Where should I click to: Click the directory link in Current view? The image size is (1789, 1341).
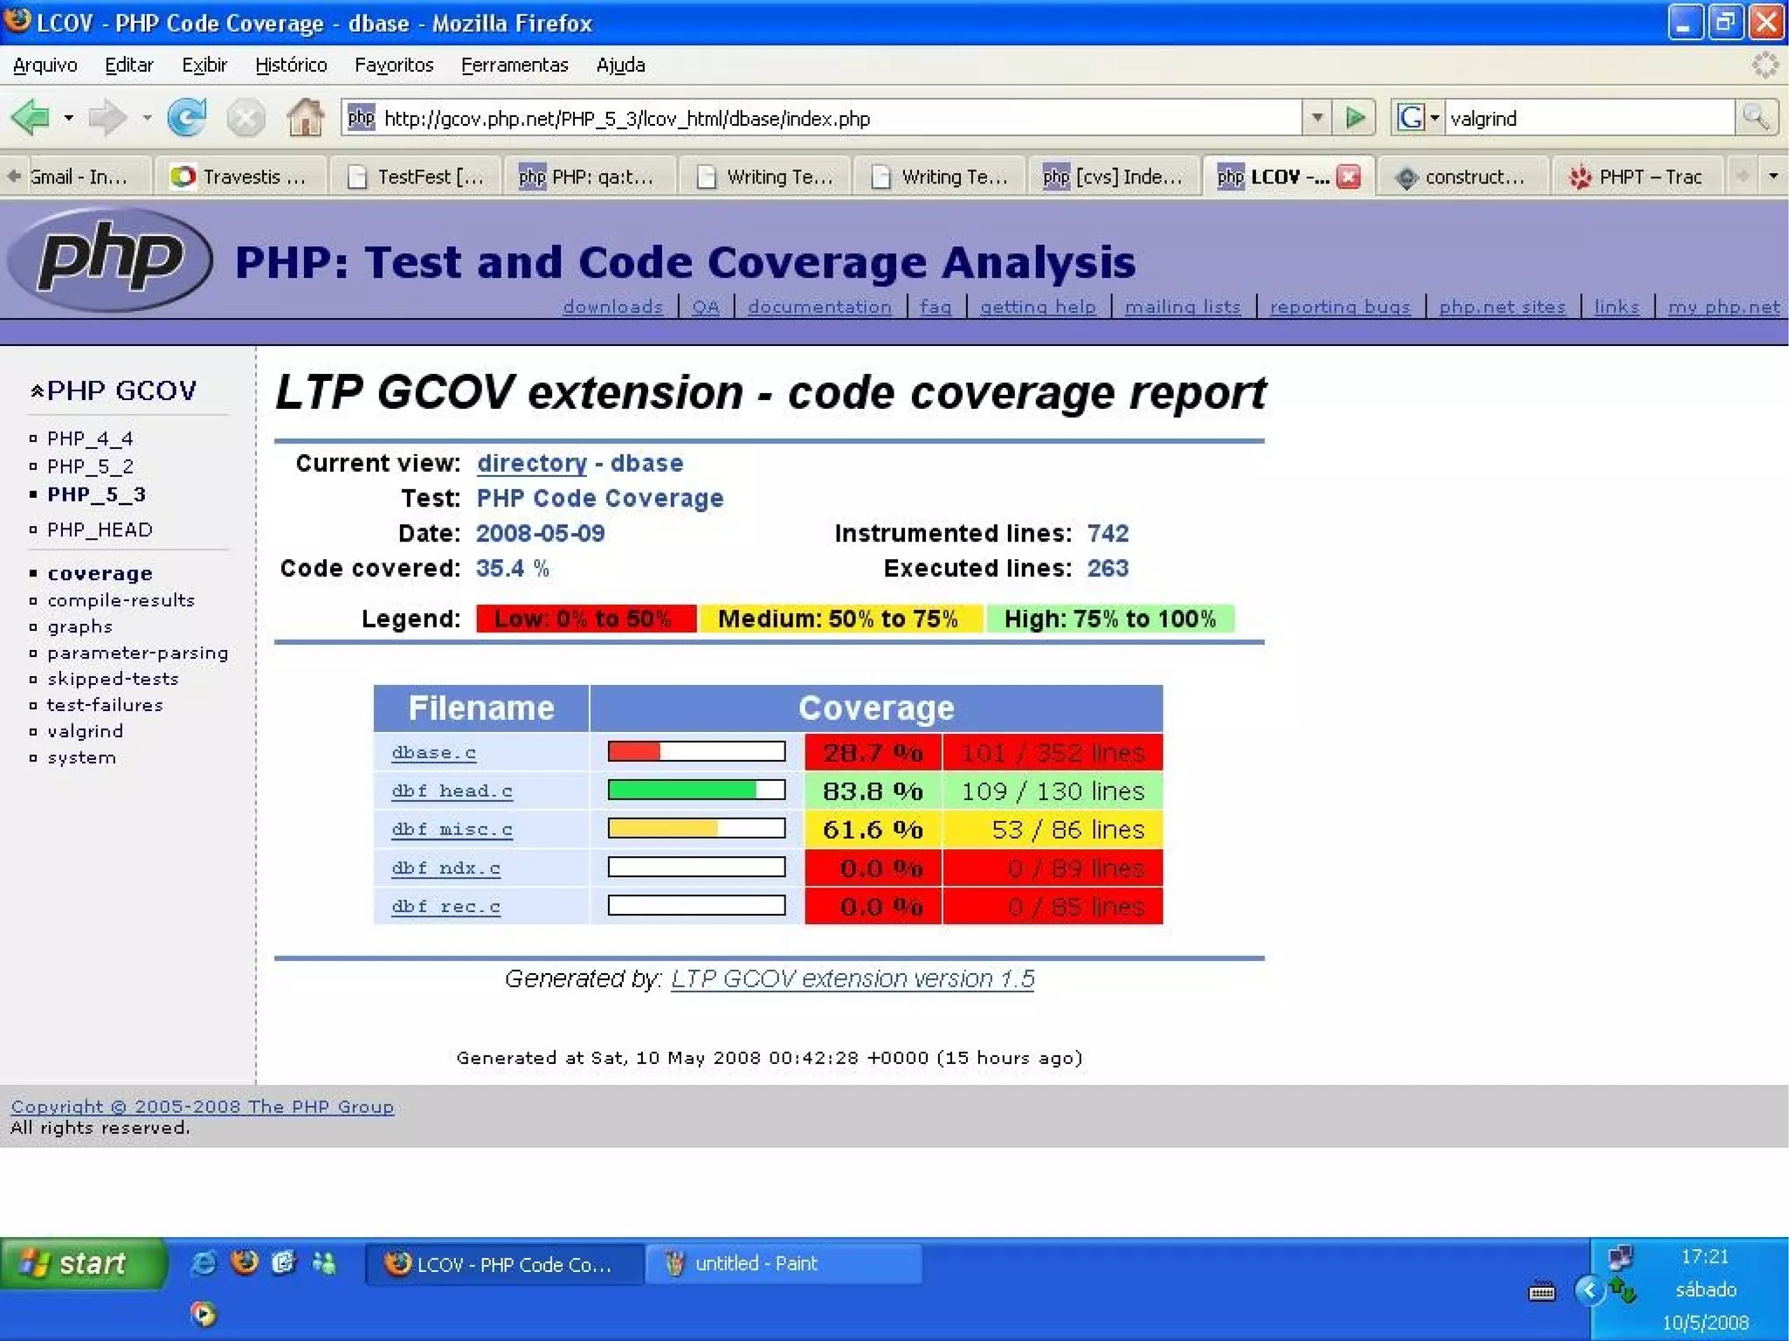[531, 463]
